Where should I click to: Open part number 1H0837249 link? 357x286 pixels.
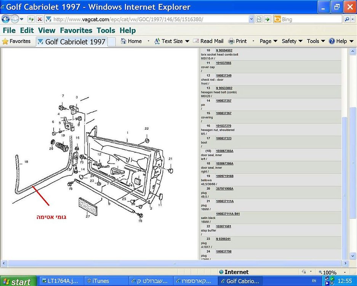point(224,76)
